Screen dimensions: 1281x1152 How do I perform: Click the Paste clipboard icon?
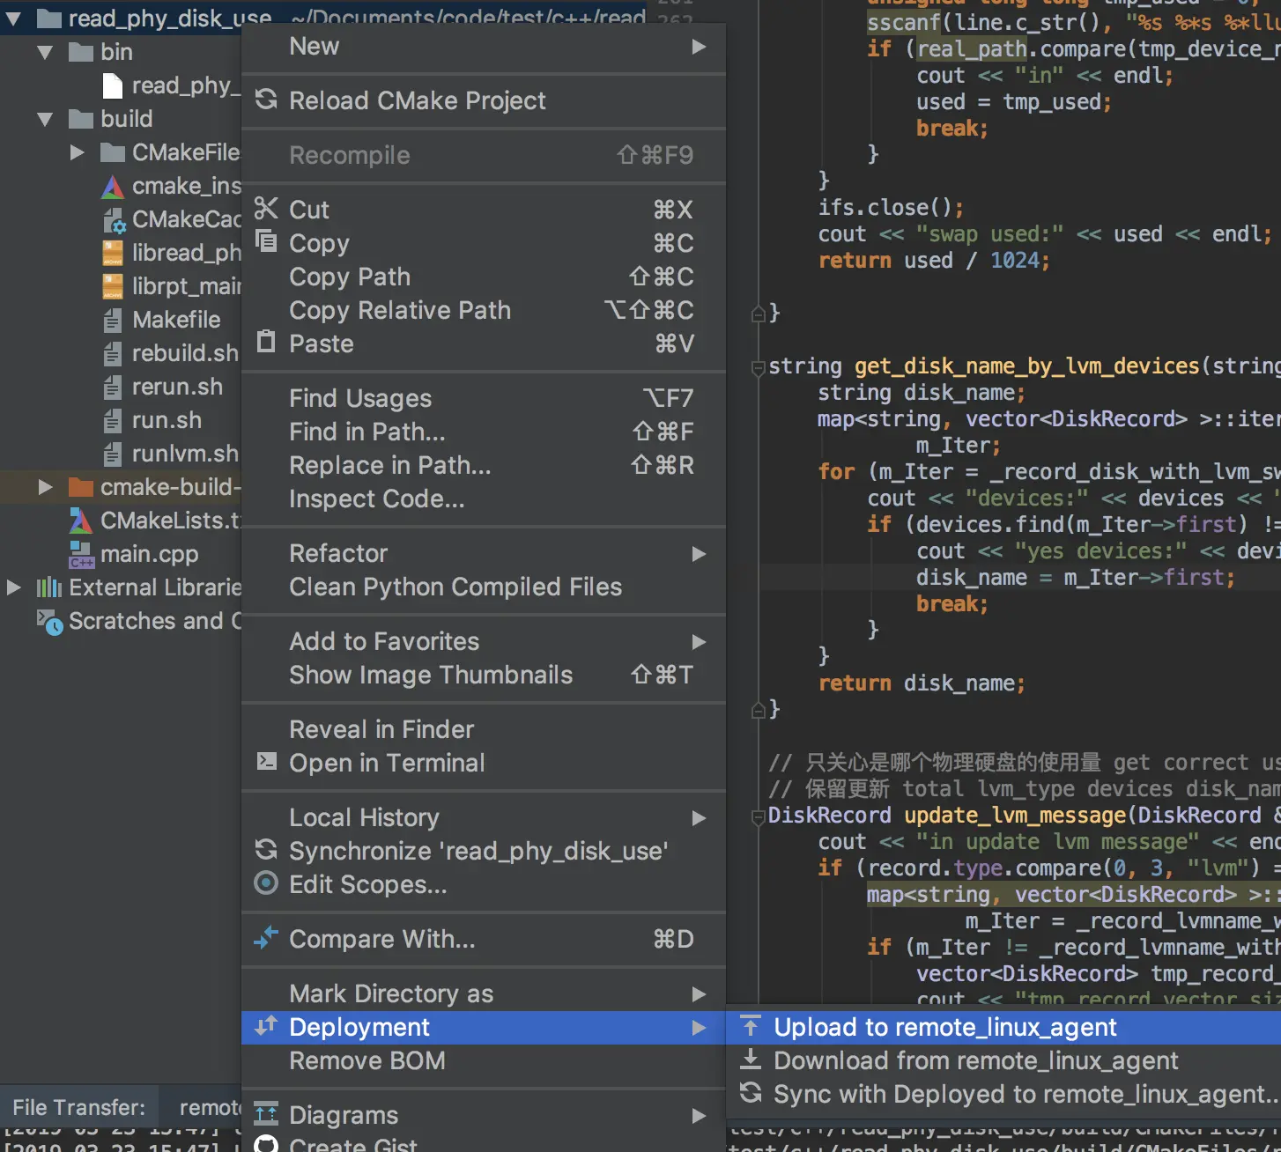click(266, 342)
